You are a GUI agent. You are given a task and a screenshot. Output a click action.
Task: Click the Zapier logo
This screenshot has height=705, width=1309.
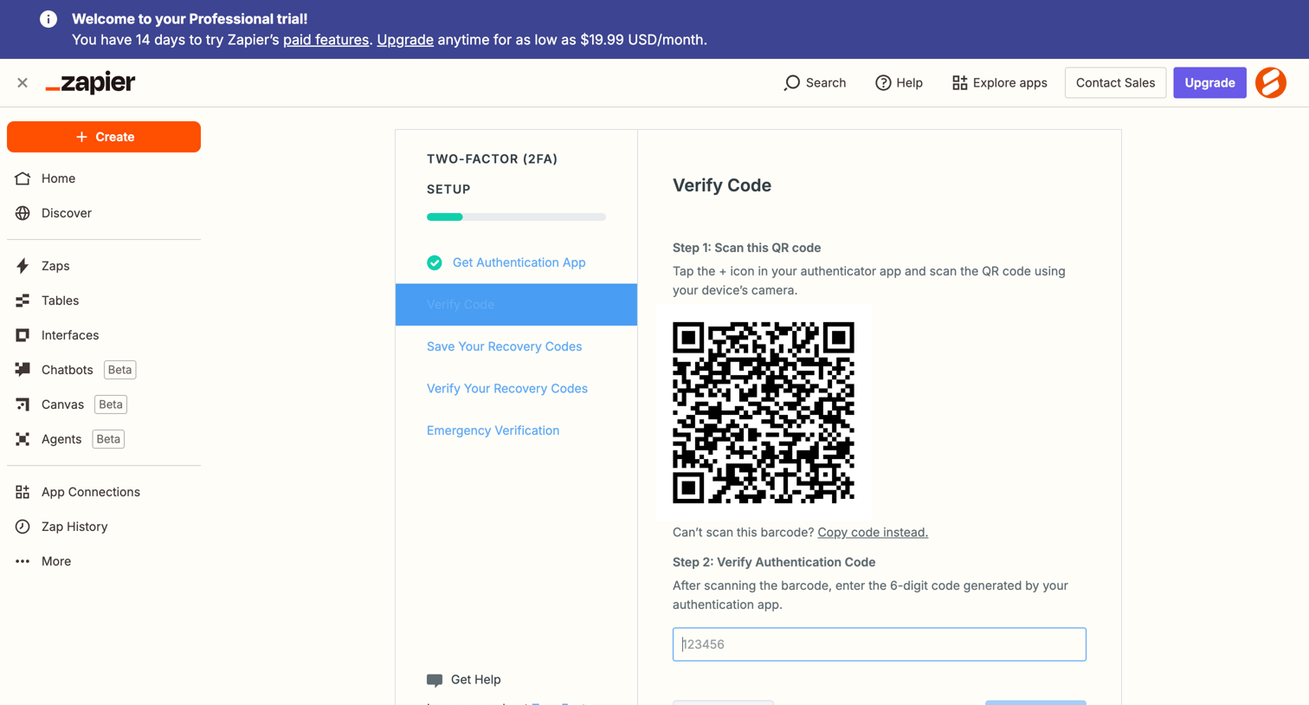click(x=90, y=82)
